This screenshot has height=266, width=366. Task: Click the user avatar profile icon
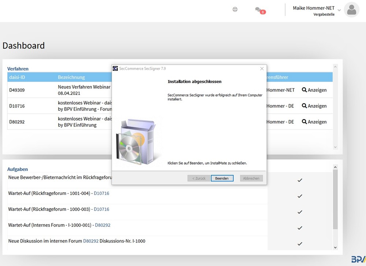(351, 10)
